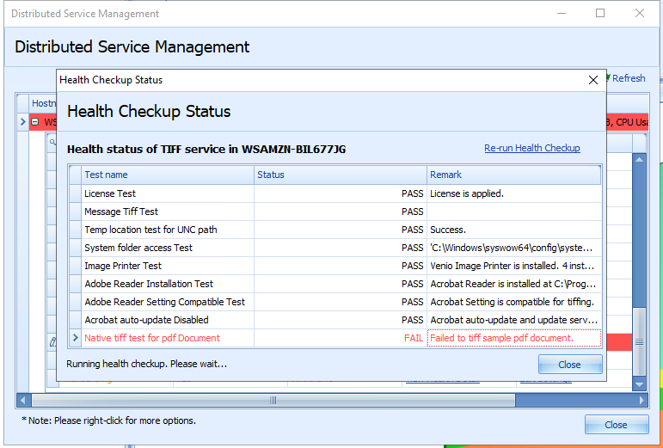Click the Refresh link in background window
The width and height of the screenshot is (663, 448).
click(629, 78)
